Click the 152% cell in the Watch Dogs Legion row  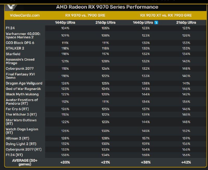click(186, 131)
